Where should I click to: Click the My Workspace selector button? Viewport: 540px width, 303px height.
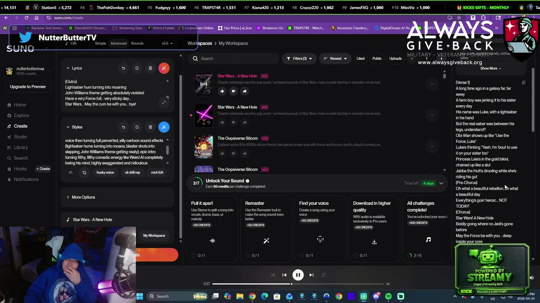154,236
